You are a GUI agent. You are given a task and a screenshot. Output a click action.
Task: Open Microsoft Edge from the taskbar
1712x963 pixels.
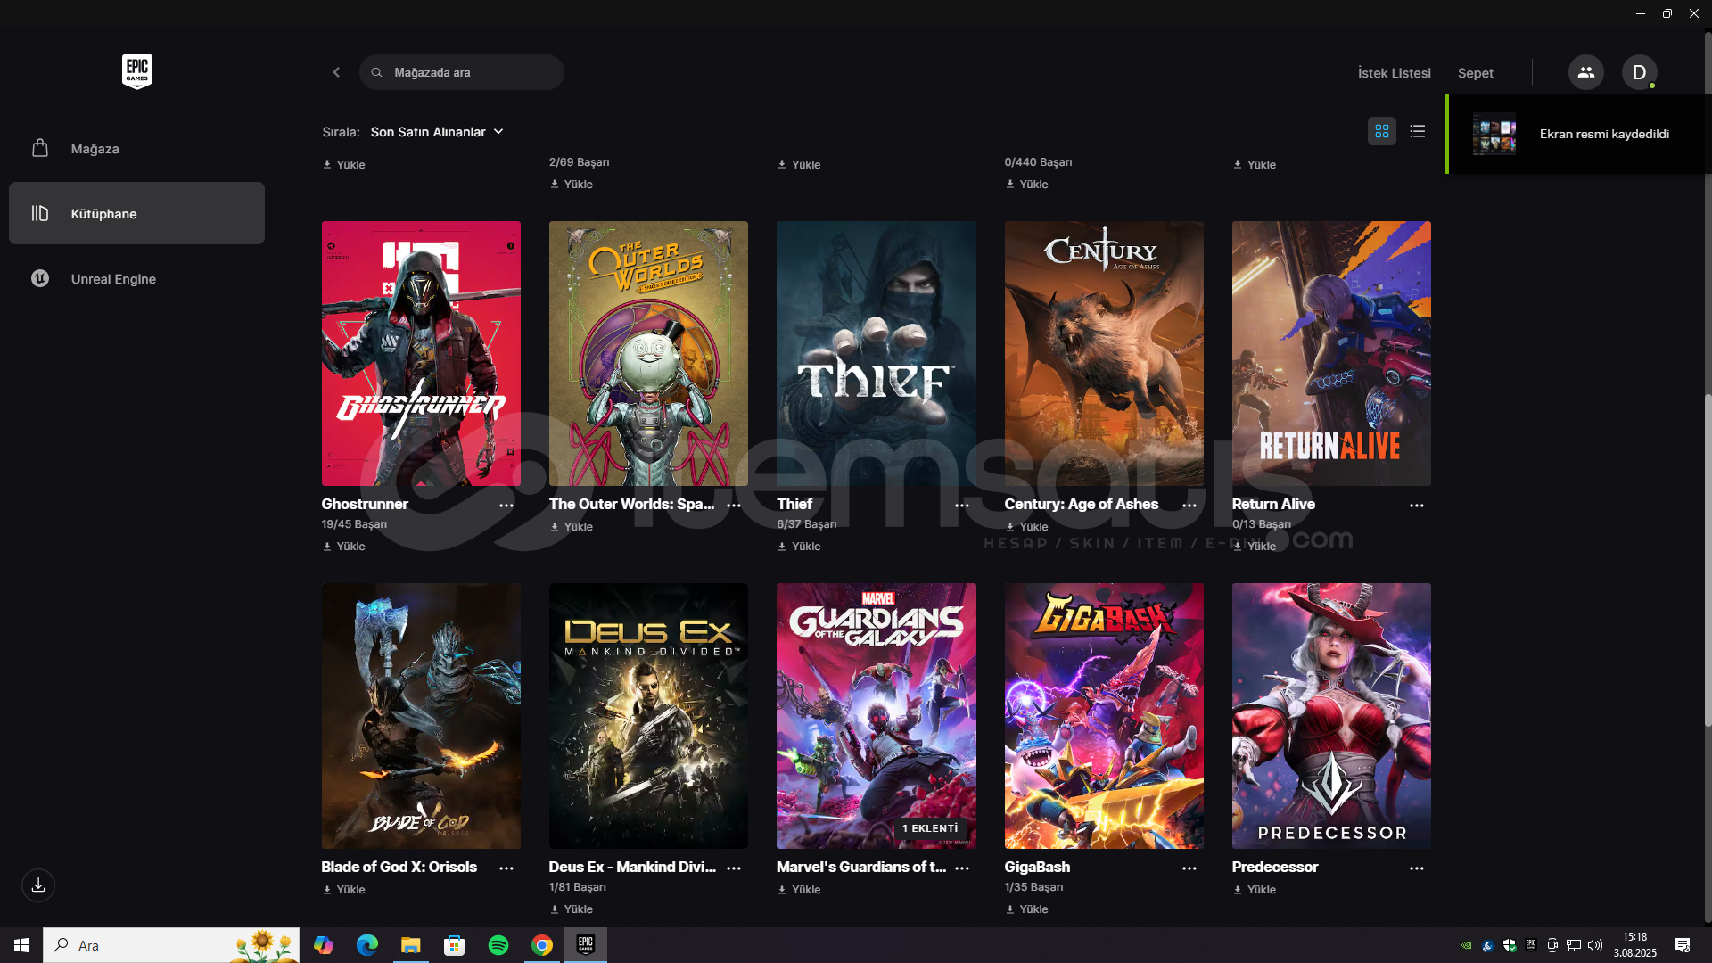point(367,945)
